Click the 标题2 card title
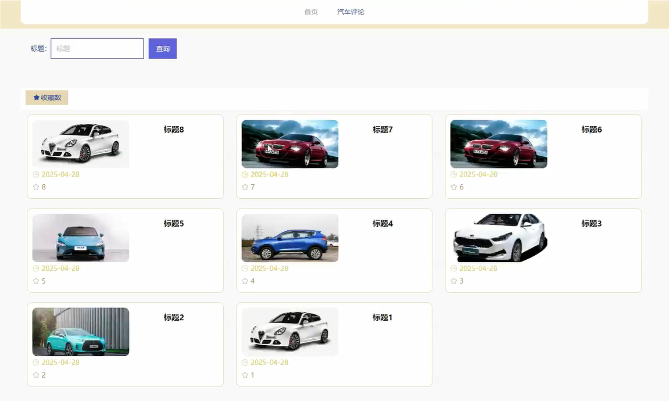Viewport: 669px width, 401px height. (174, 317)
